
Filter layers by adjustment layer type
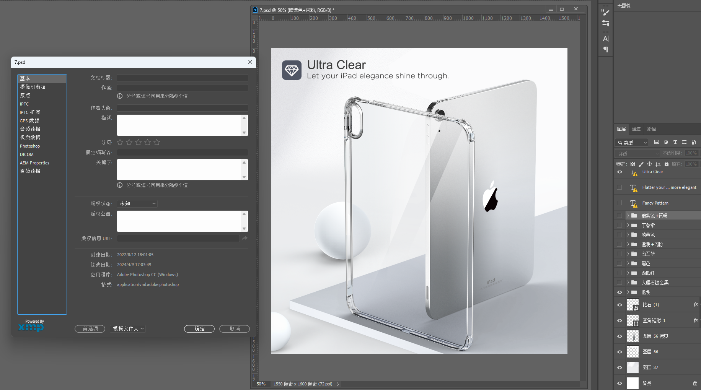666,142
